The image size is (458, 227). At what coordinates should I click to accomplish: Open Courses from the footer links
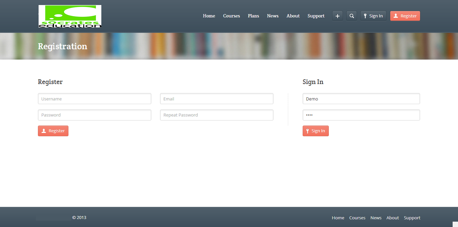(x=357, y=218)
